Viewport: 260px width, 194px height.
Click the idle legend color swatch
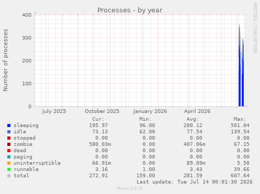[9, 132]
